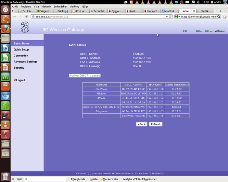The image size is (228, 182).
Task: Open the Verktyg menu
Action: point(74,6)
